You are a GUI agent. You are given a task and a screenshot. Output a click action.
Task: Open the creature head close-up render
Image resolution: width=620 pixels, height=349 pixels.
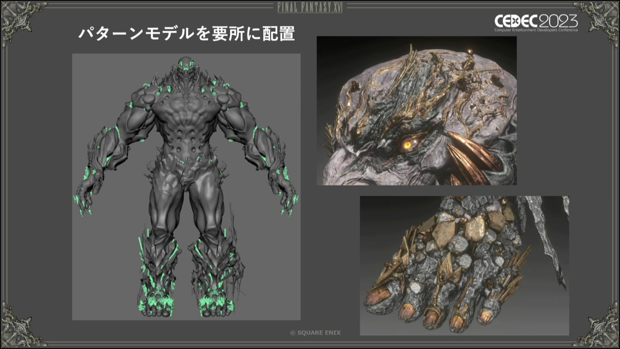click(417, 111)
